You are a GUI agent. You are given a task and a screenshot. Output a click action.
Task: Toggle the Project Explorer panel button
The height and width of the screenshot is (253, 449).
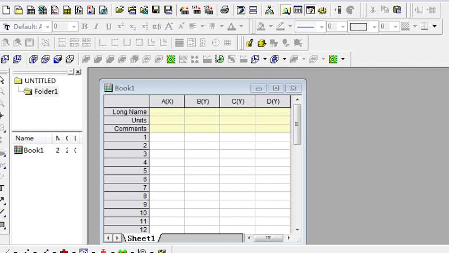286,10
